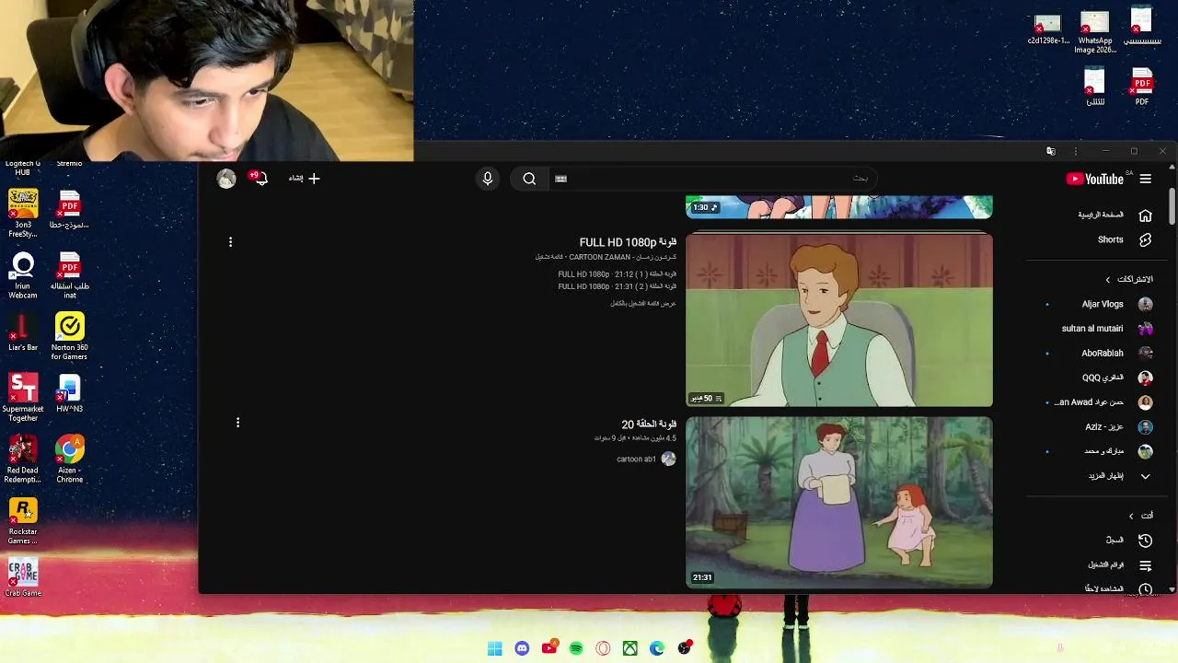Click the search magnifier button

pos(529,179)
